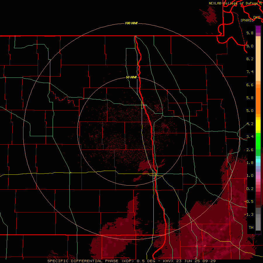Click the DKD label above the color bar

click(257, 17)
